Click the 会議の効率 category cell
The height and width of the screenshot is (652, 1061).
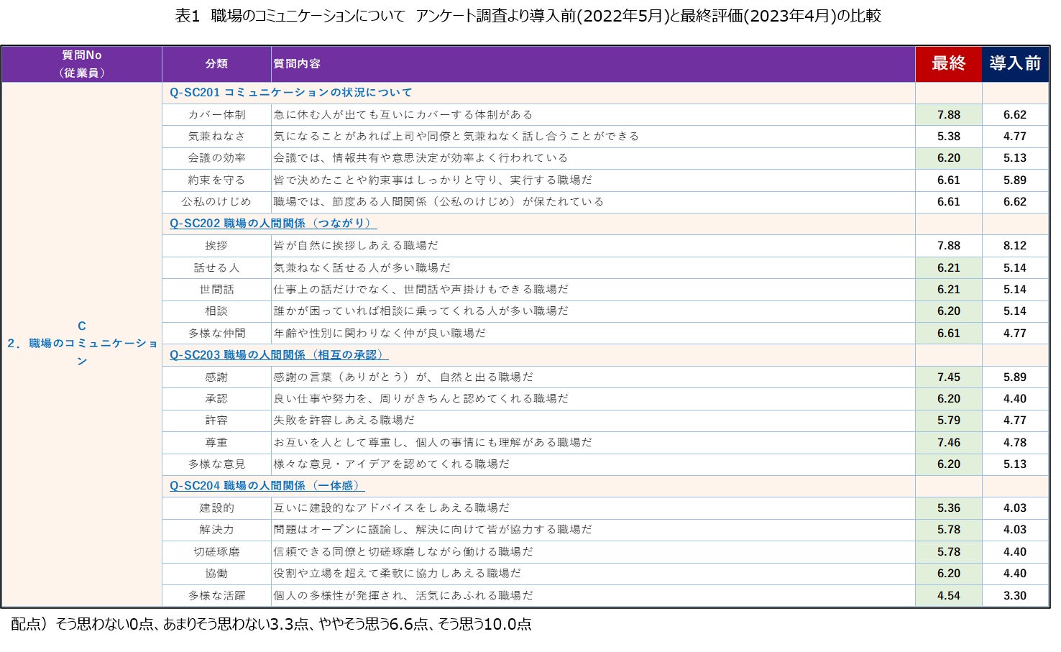pos(216,158)
